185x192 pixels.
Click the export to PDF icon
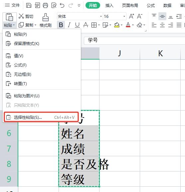37,5
